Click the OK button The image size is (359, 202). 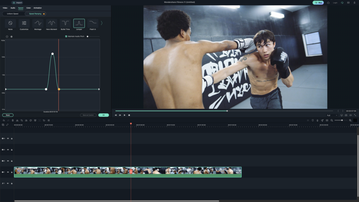pyautogui.click(x=104, y=115)
